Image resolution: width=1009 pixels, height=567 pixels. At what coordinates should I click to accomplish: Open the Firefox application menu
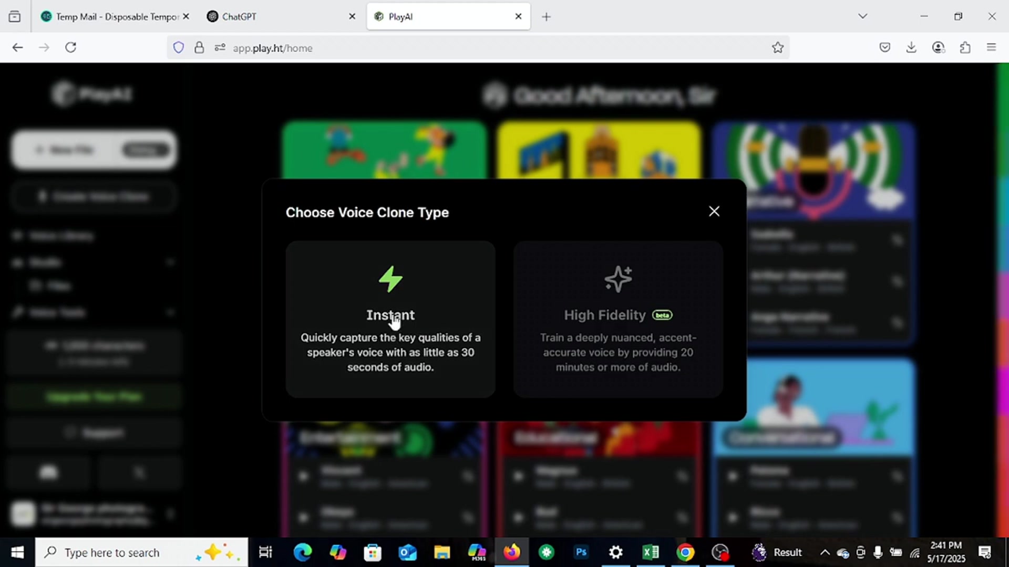pyautogui.click(x=991, y=48)
